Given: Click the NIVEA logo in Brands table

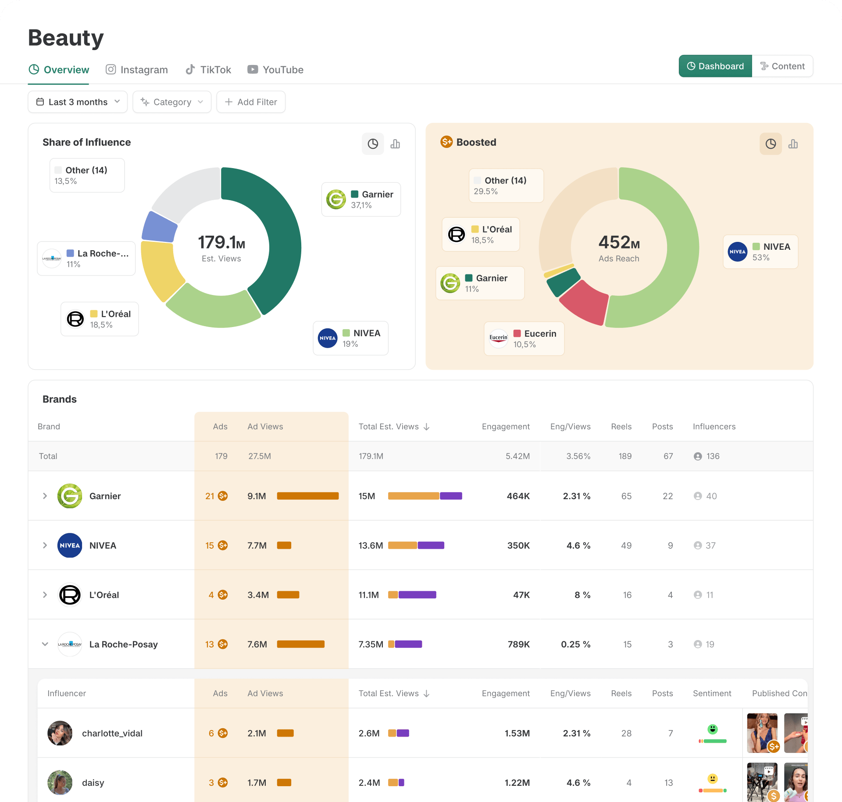Looking at the screenshot, I should pyautogui.click(x=70, y=545).
